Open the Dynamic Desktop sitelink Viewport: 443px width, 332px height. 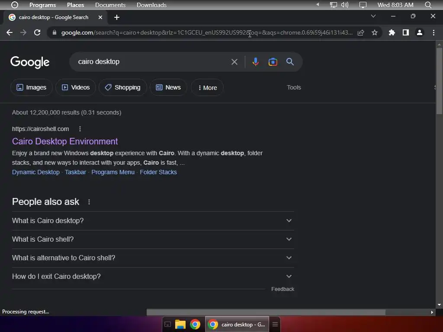coord(35,172)
